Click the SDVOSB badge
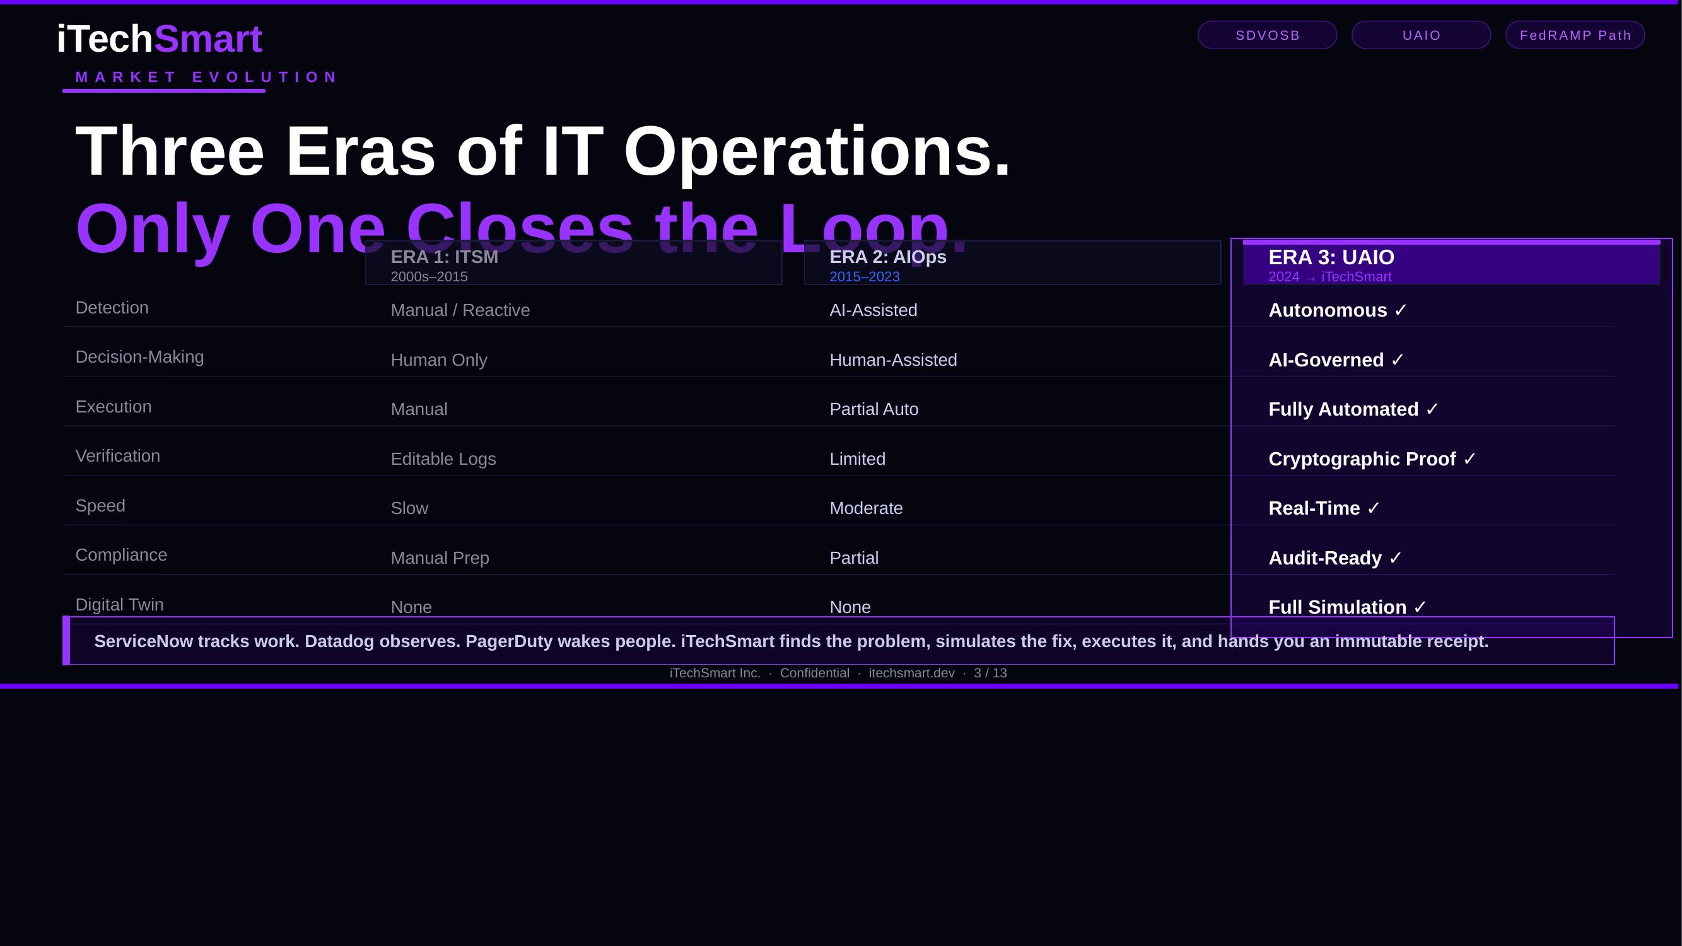 coord(1268,35)
